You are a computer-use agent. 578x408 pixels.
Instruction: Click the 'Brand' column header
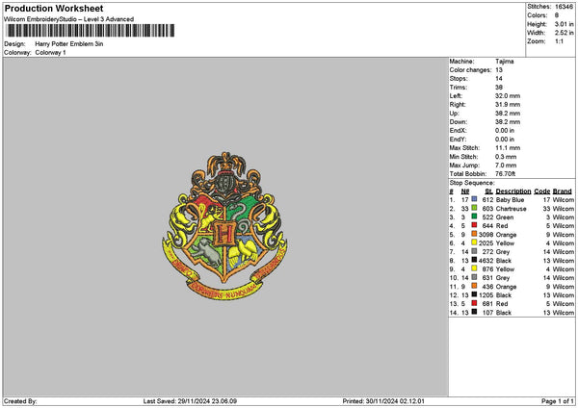(563, 191)
